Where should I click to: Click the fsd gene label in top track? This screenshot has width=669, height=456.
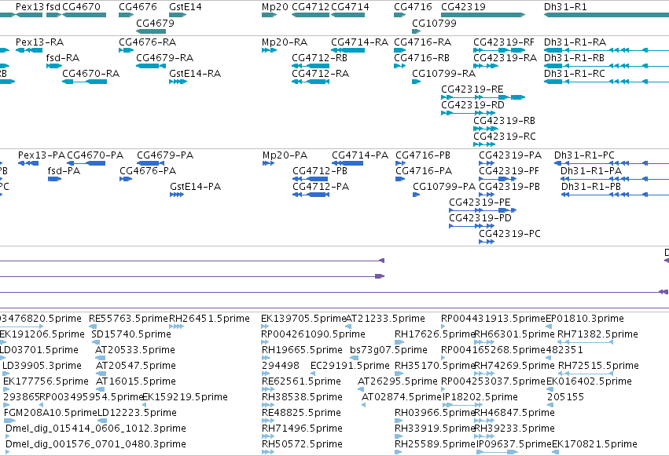point(53,7)
